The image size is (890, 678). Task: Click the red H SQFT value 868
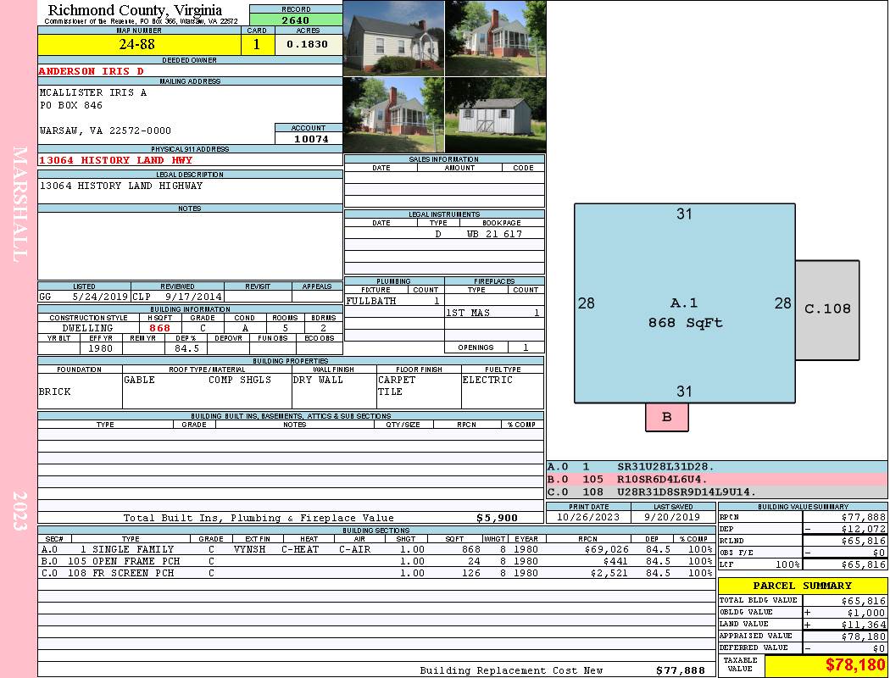click(x=160, y=328)
